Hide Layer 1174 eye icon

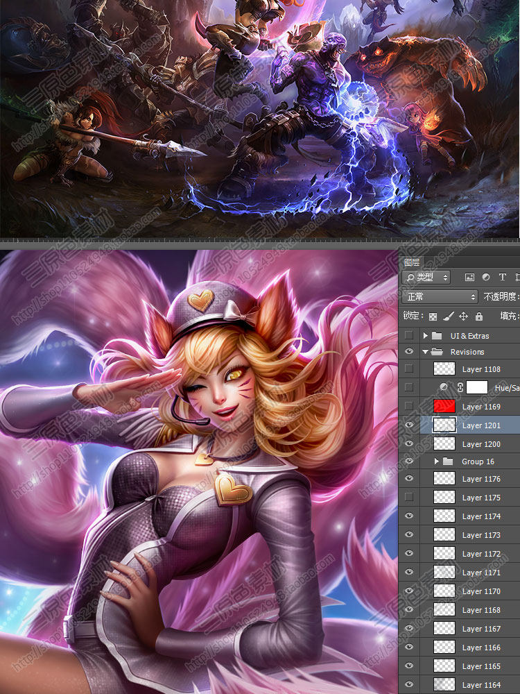tap(409, 516)
